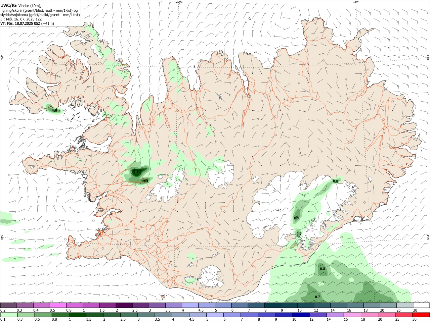Image resolution: width=430 pixels, height=322 pixels.
Task: Pick the bright red 30 mm rain swatch
Action: pyautogui.click(x=421, y=315)
